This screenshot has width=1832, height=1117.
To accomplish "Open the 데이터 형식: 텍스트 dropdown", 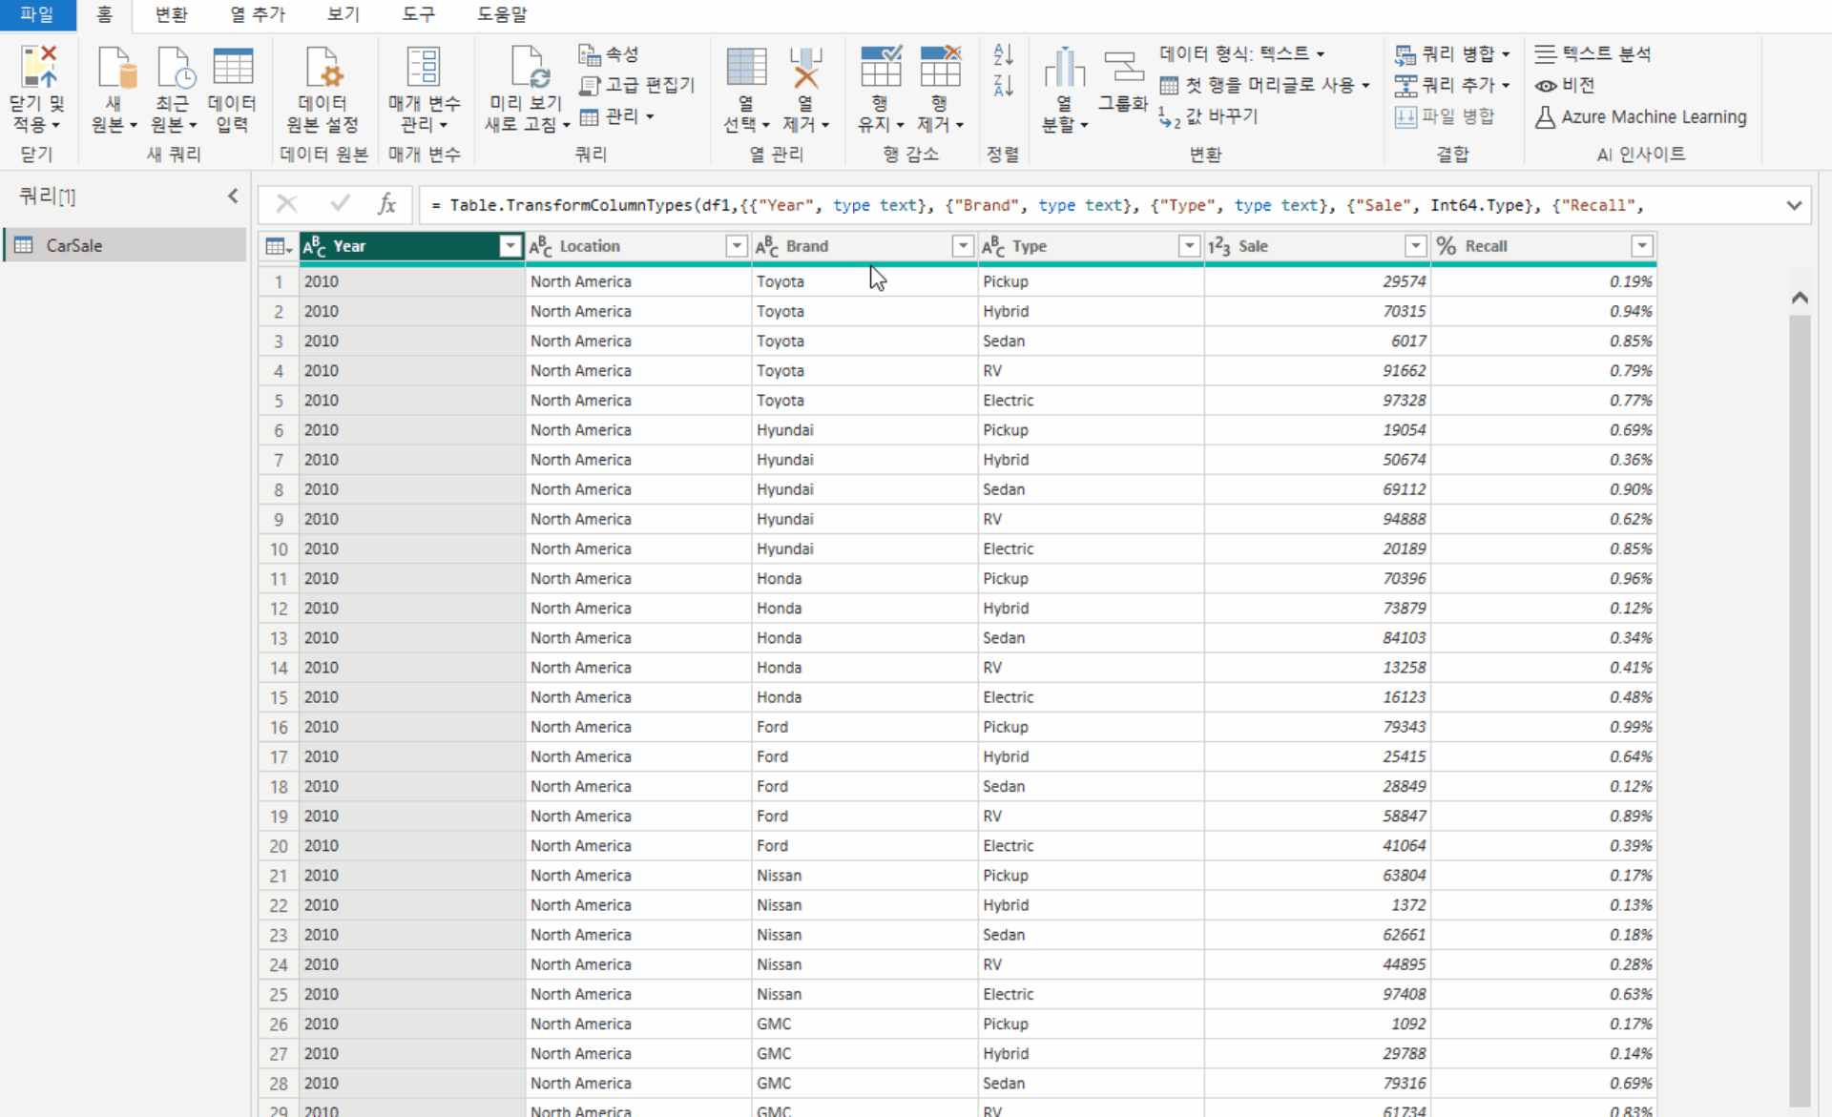I will (1242, 53).
